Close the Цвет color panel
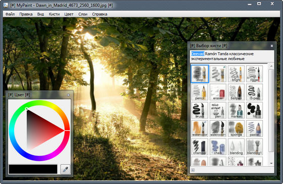283x184 pixels. coord(68,95)
